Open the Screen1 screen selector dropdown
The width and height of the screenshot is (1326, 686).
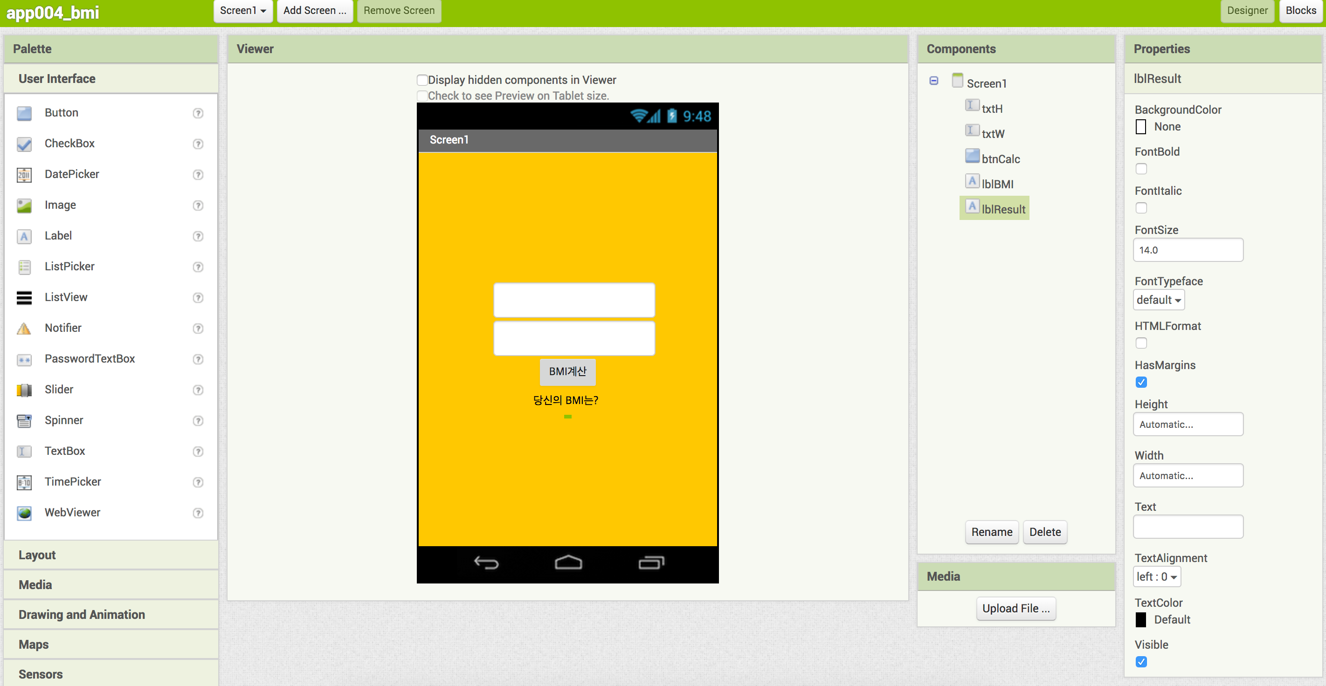(243, 11)
